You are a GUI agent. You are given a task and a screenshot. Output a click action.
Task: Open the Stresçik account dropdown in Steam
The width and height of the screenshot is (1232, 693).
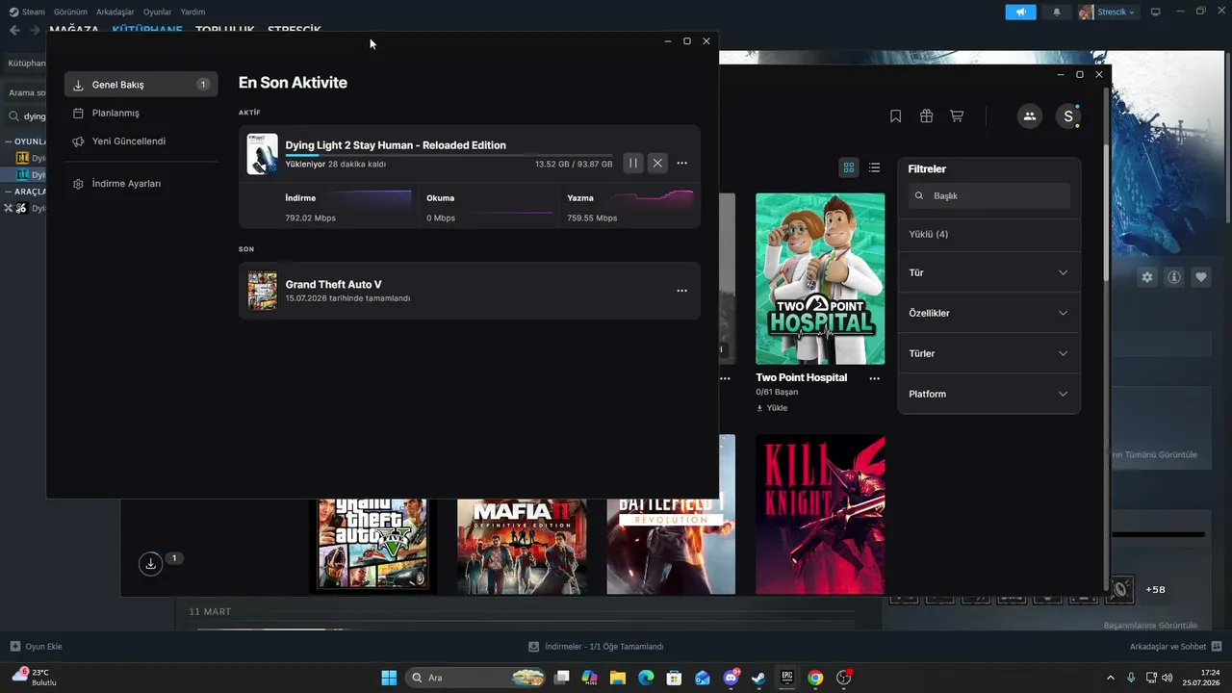[x=1108, y=13]
